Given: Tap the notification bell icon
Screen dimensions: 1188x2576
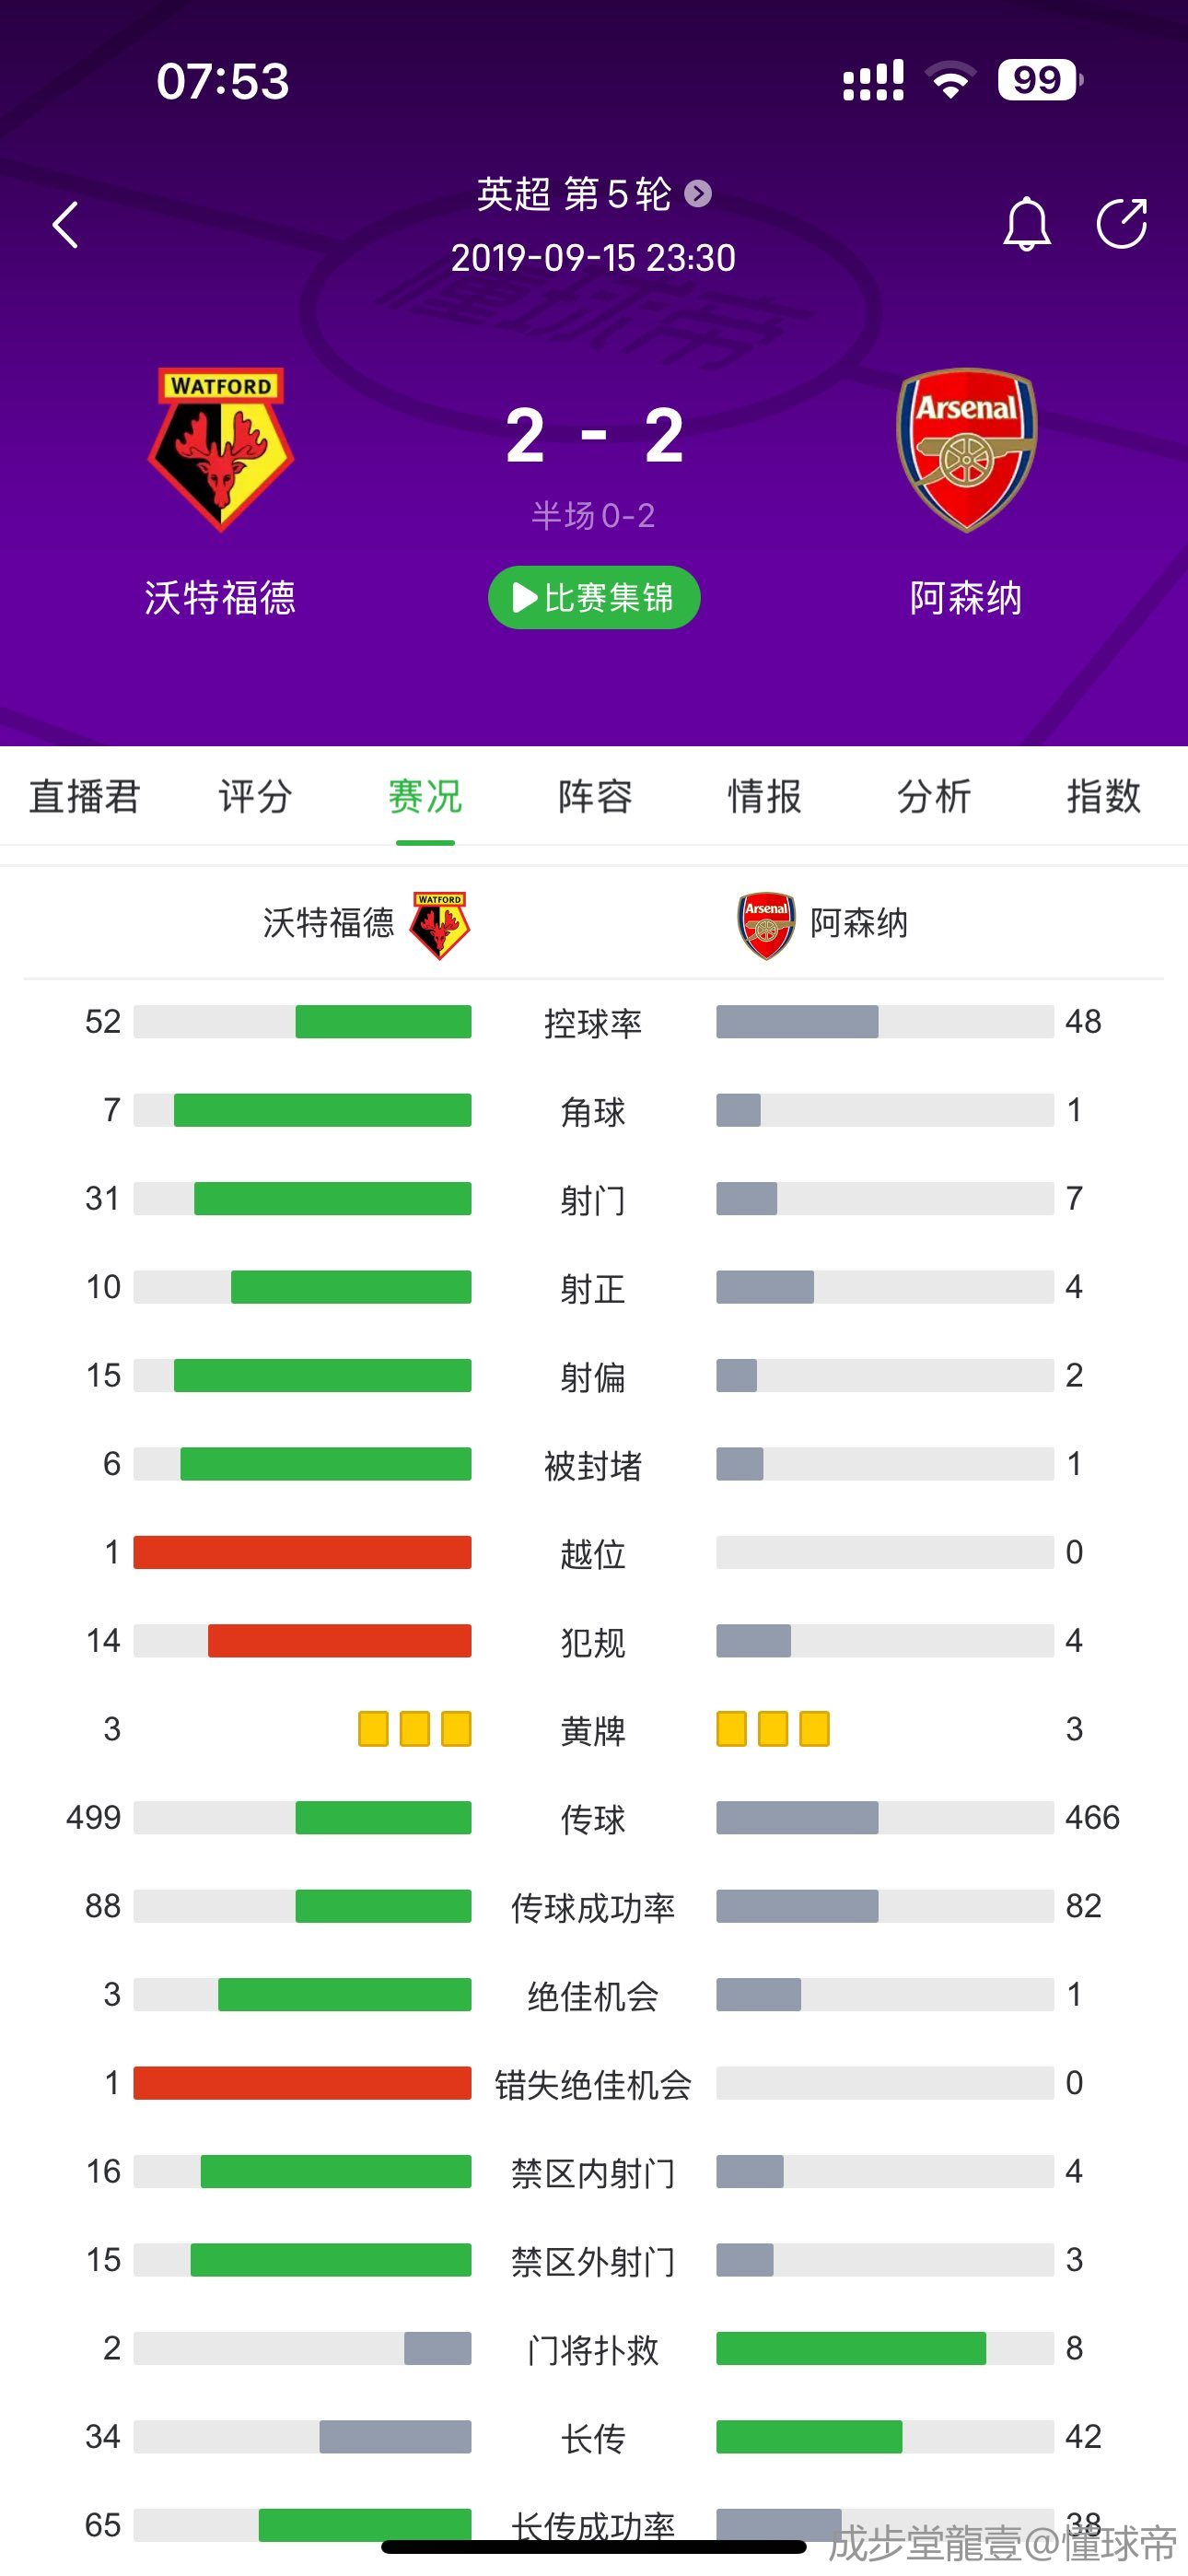Looking at the screenshot, I should tap(1026, 224).
